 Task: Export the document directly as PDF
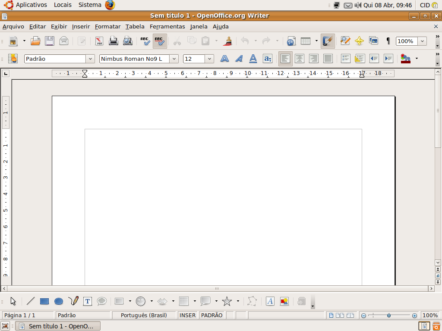(100, 41)
